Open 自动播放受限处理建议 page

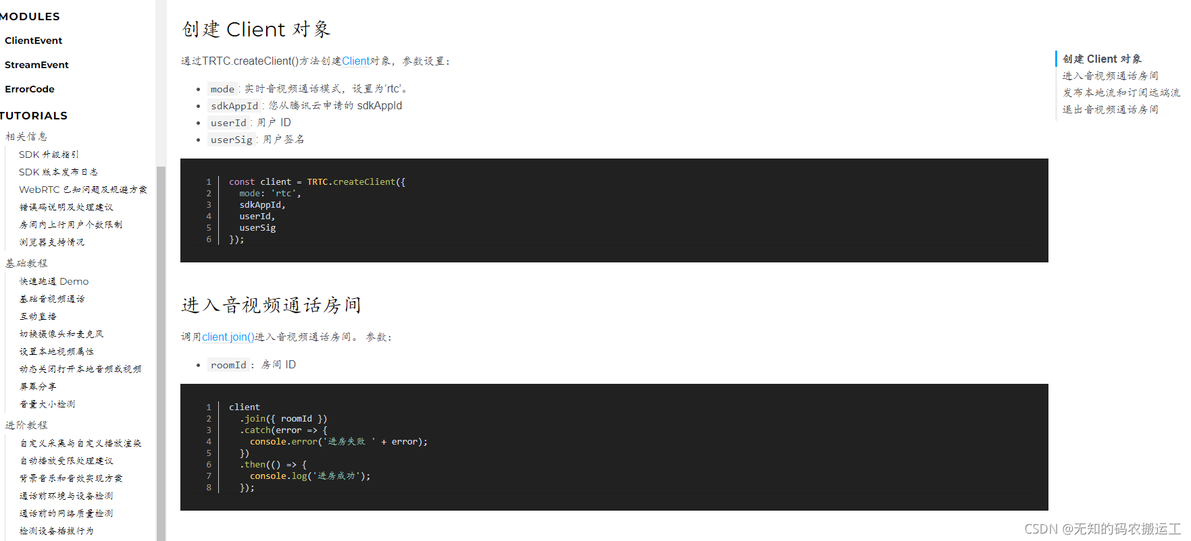point(68,460)
